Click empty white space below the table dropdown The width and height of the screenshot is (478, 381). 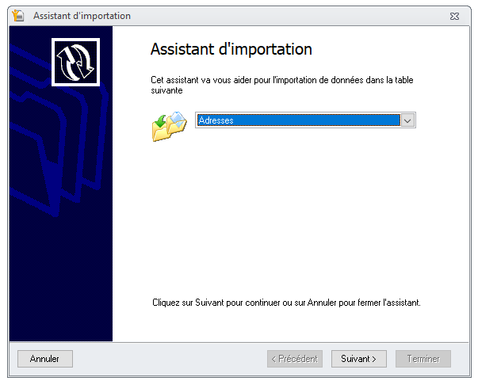tap(293, 214)
